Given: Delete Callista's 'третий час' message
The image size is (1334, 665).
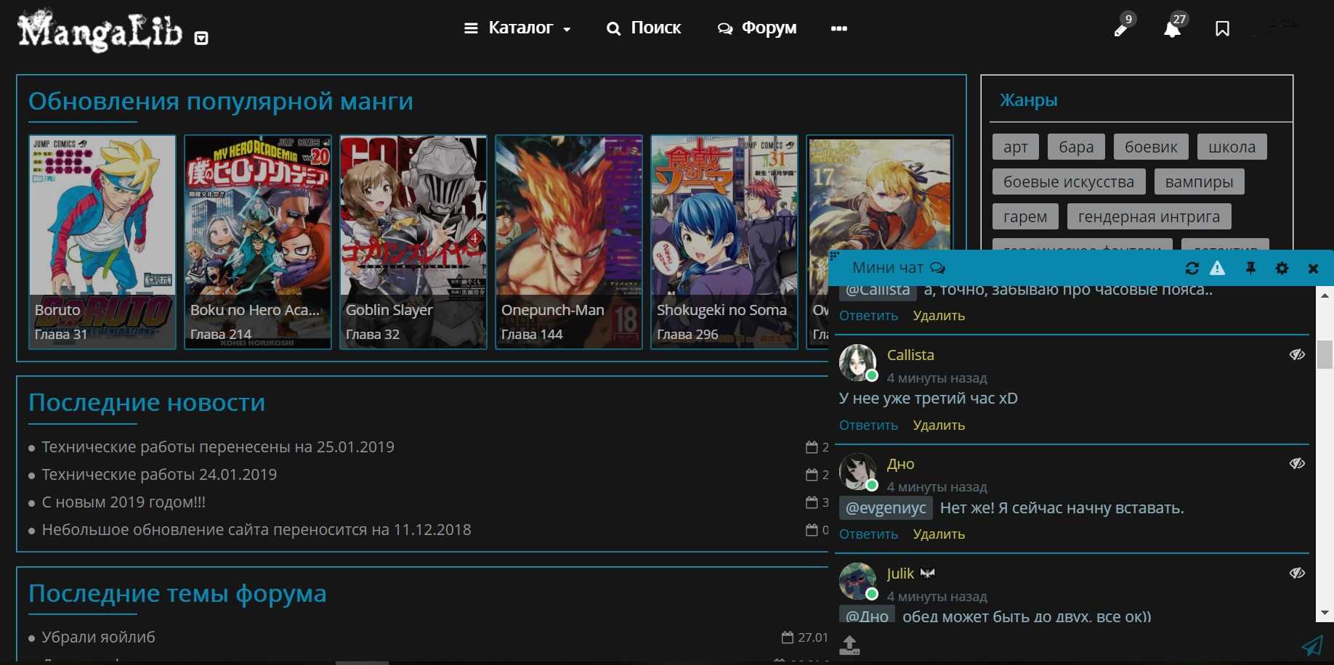Looking at the screenshot, I should (x=939, y=425).
